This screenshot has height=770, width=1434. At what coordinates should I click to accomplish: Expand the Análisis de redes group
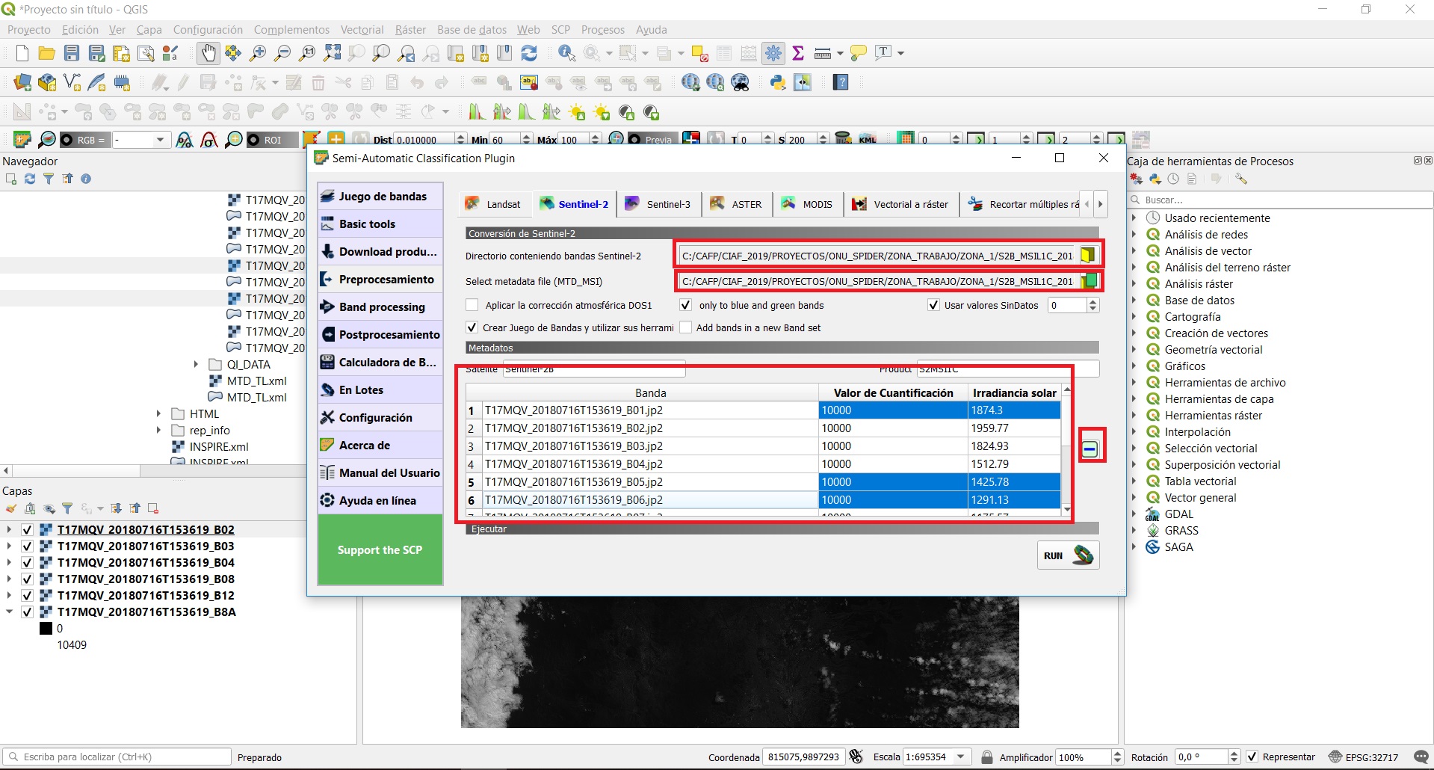coord(1134,235)
